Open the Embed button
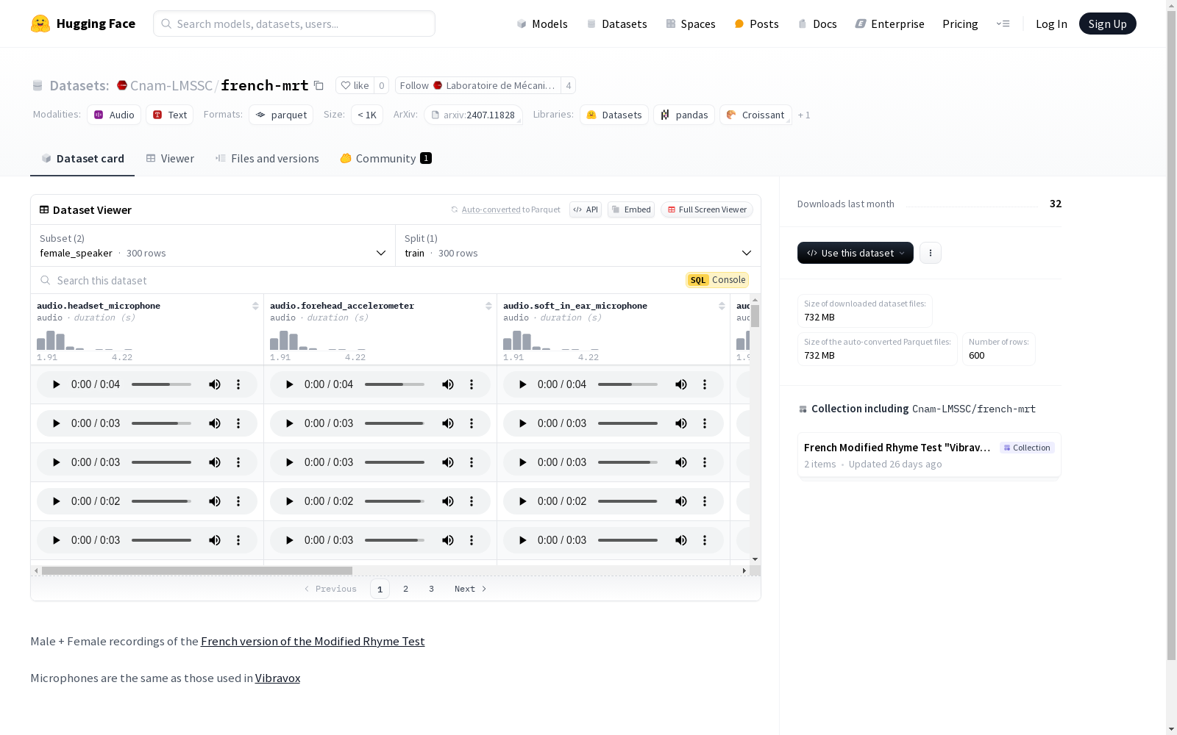 tap(631, 209)
